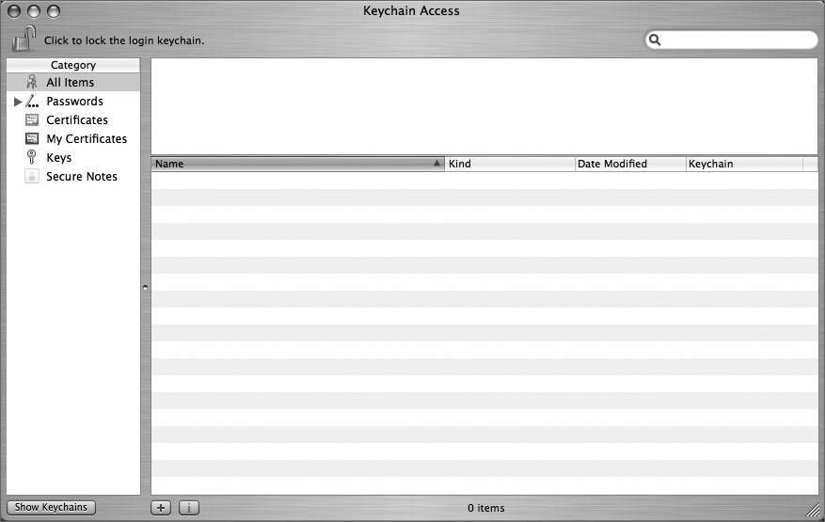Toggle the Name column sort arrow
This screenshot has height=522, width=825.
pyautogui.click(x=436, y=163)
